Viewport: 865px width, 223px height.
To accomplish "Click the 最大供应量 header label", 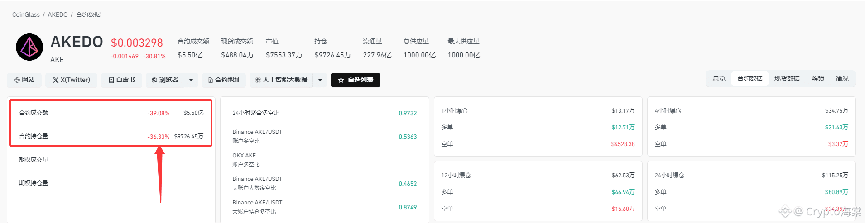I will [463, 41].
